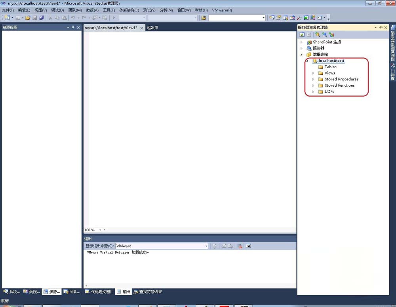Viewport: 396px width, 307px height.
Task: Collapse the 数据连接 node
Action: click(301, 55)
